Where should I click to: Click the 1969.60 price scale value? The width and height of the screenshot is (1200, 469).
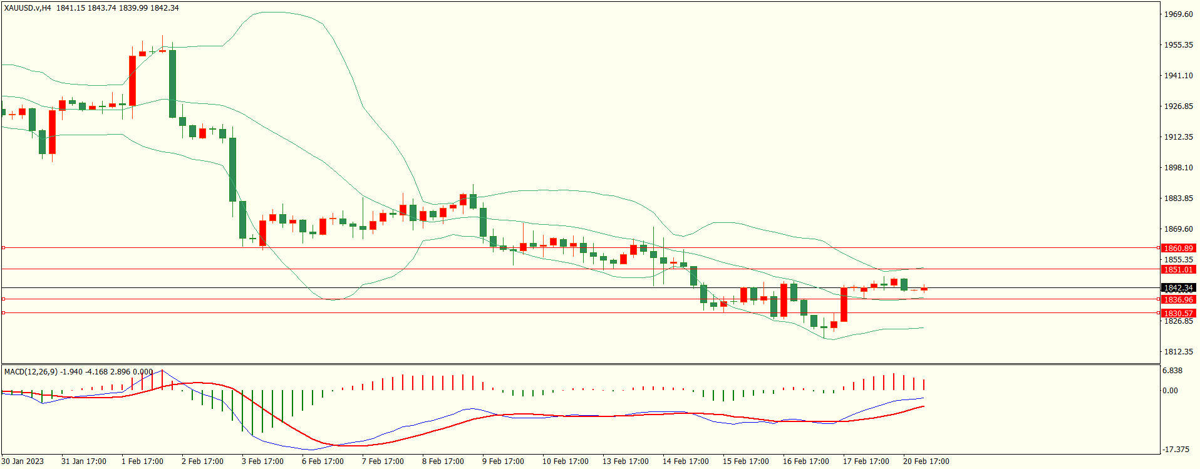[1178, 14]
